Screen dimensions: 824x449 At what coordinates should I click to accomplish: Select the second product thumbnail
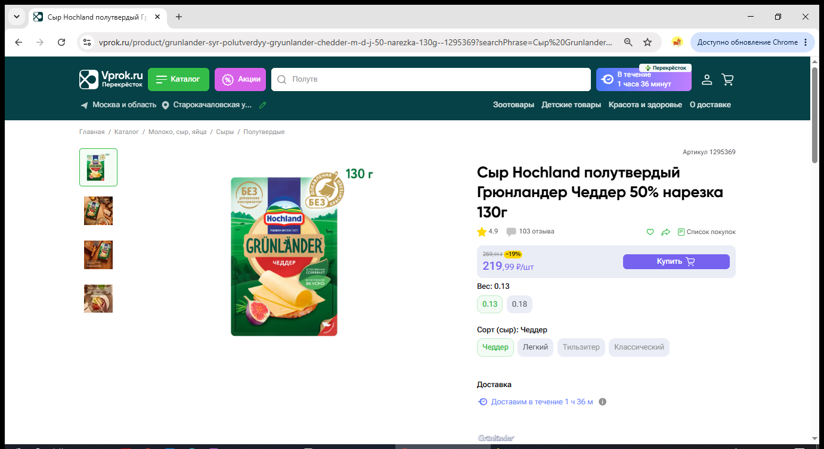98,211
